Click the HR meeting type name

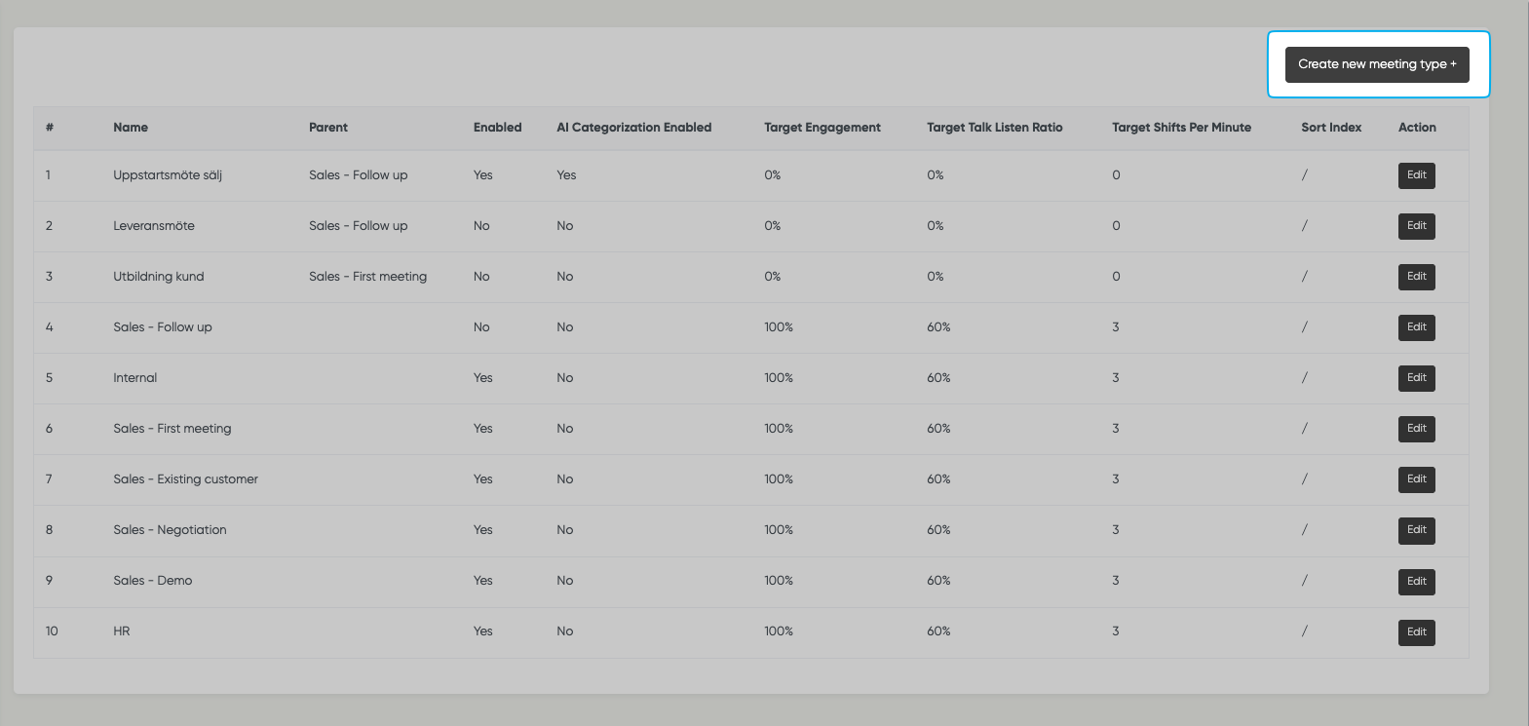point(122,631)
